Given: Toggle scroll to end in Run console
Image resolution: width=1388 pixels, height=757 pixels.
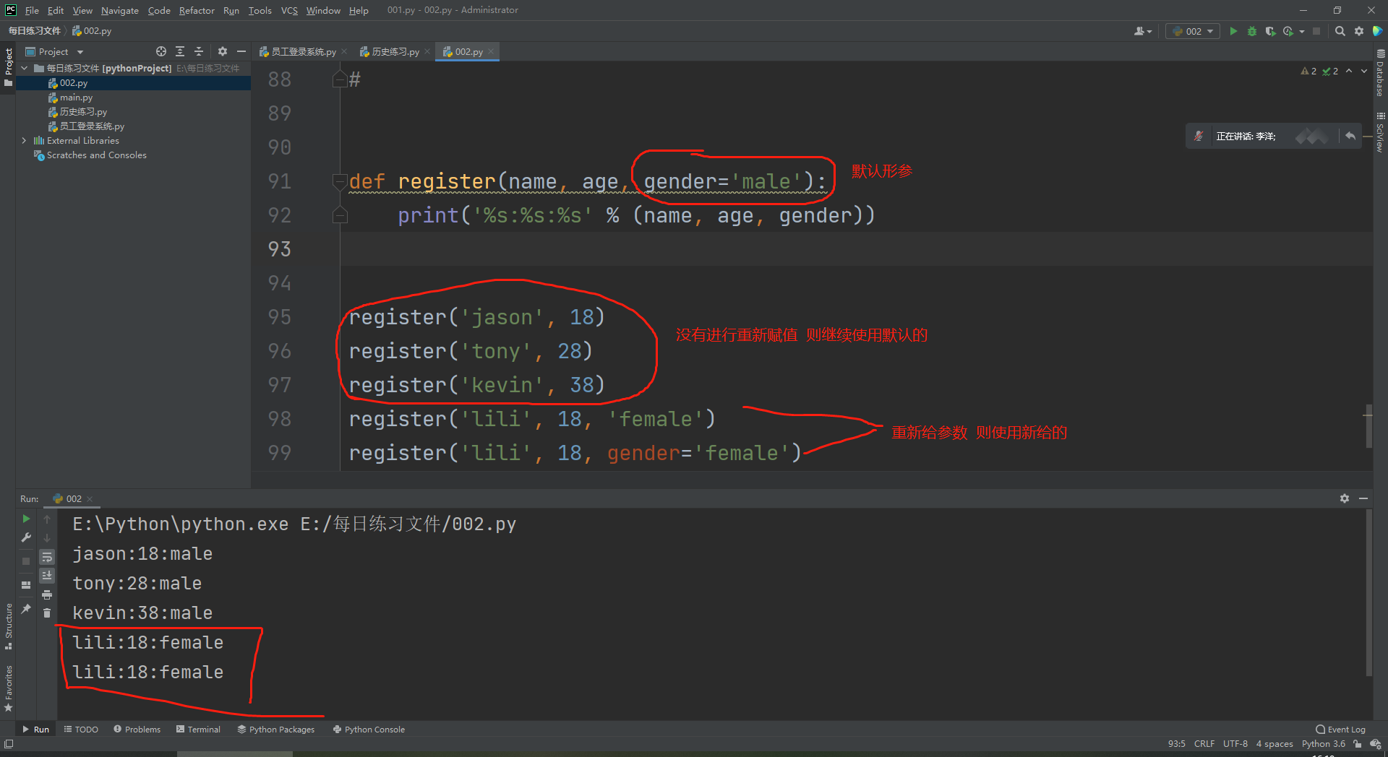Looking at the screenshot, I should [x=47, y=576].
